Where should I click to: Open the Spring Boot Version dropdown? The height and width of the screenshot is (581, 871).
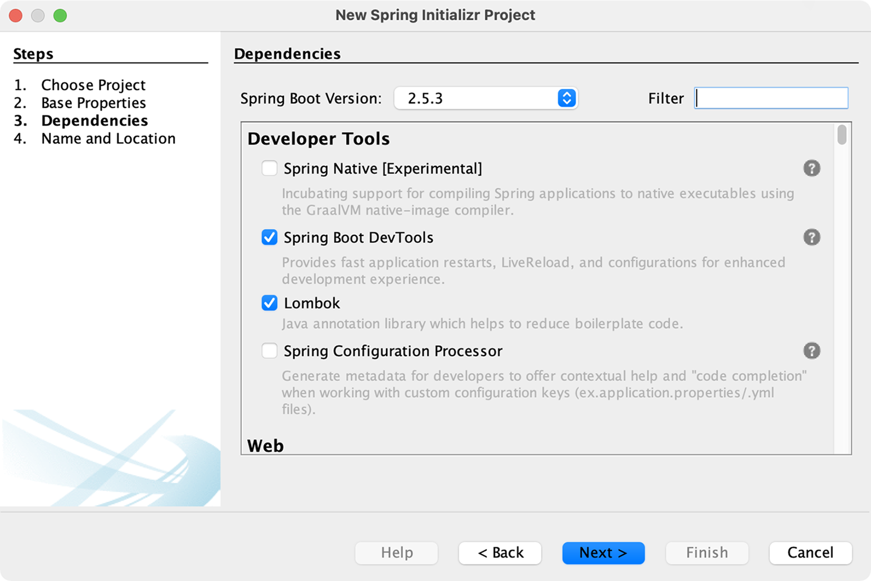(x=486, y=98)
